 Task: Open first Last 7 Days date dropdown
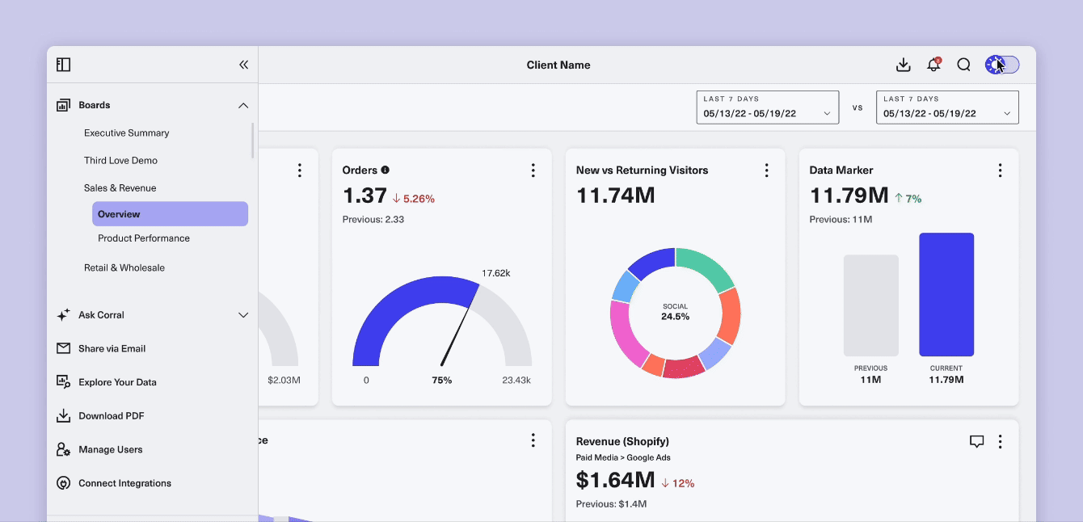(768, 107)
